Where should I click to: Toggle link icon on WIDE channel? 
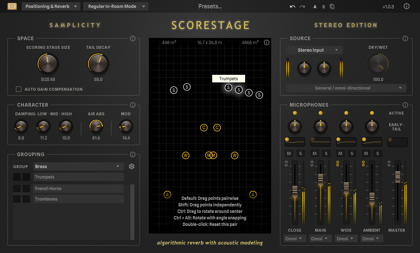(x=337, y=163)
